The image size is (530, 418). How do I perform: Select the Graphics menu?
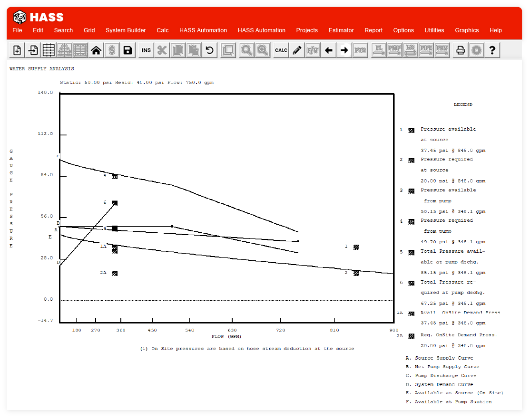click(467, 30)
